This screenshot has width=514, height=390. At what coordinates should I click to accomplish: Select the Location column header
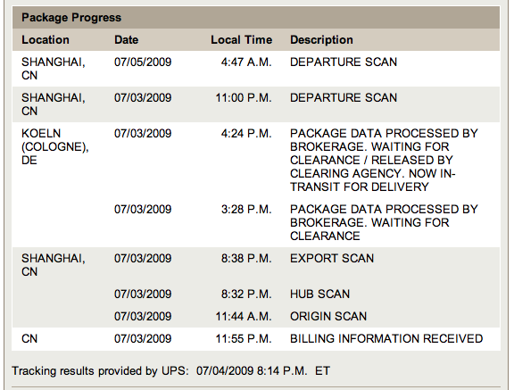pyautogui.click(x=46, y=39)
